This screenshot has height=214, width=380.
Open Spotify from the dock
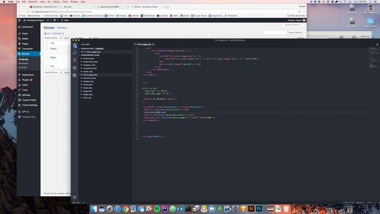click(x=157, y=209)
